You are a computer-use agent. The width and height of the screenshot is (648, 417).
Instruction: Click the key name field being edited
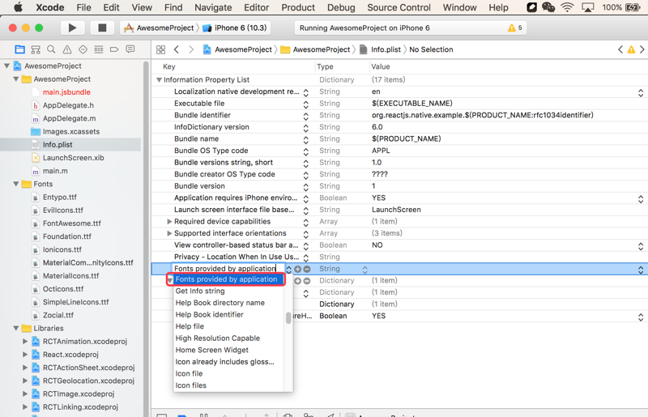(x=228, y=269)
